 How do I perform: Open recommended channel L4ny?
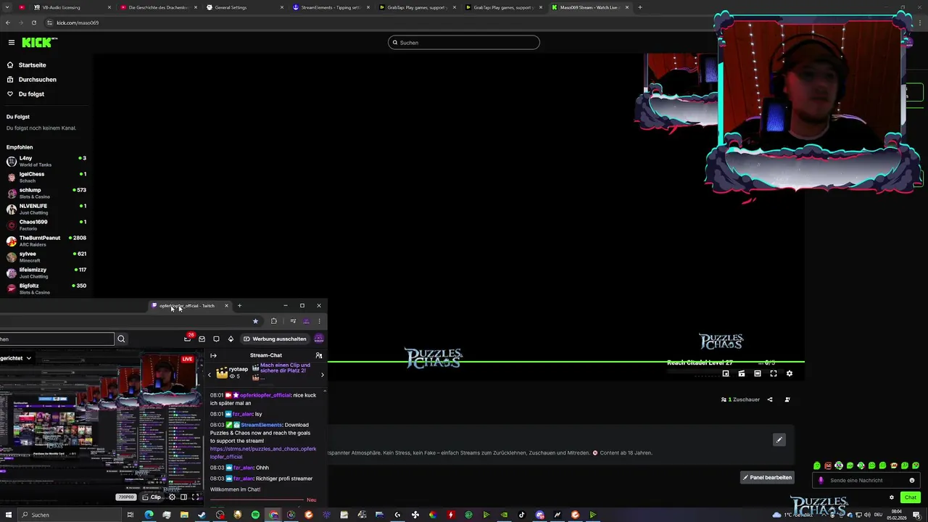pos(46,161)
